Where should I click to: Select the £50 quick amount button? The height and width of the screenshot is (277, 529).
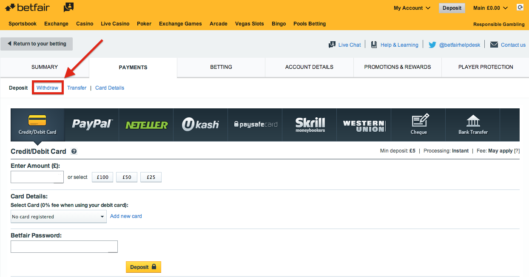tap(127, 177)
